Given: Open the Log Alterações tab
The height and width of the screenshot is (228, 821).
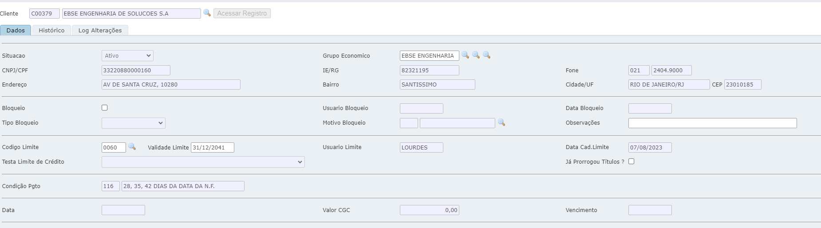Looking at the screenshot, I should (x=100, y=30).
